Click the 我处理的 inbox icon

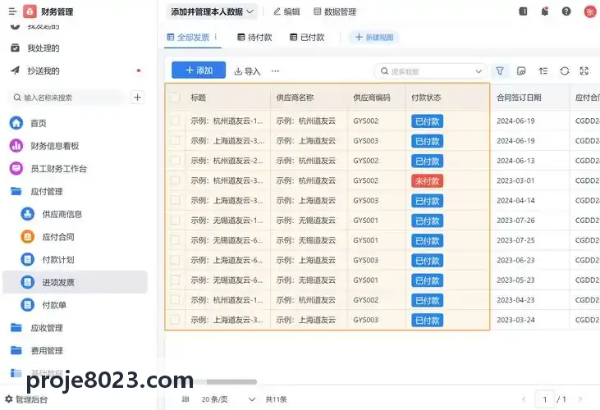[x=15, y=48]
